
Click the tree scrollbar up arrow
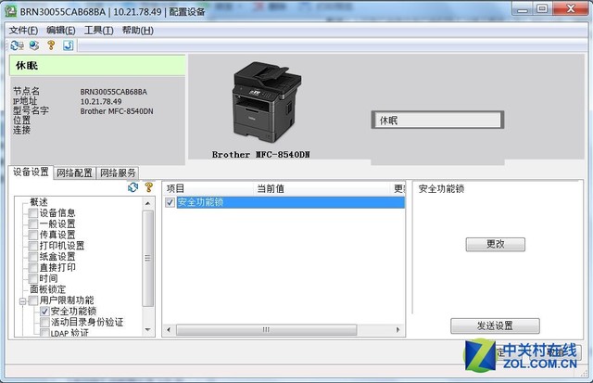click(x=148, y=204)
